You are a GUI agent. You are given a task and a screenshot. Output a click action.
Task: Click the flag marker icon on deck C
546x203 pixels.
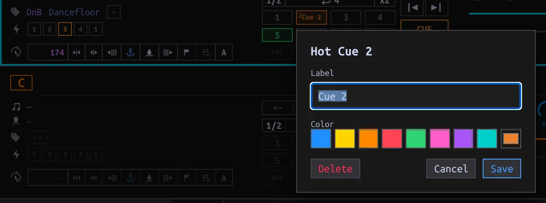(187, 177)
